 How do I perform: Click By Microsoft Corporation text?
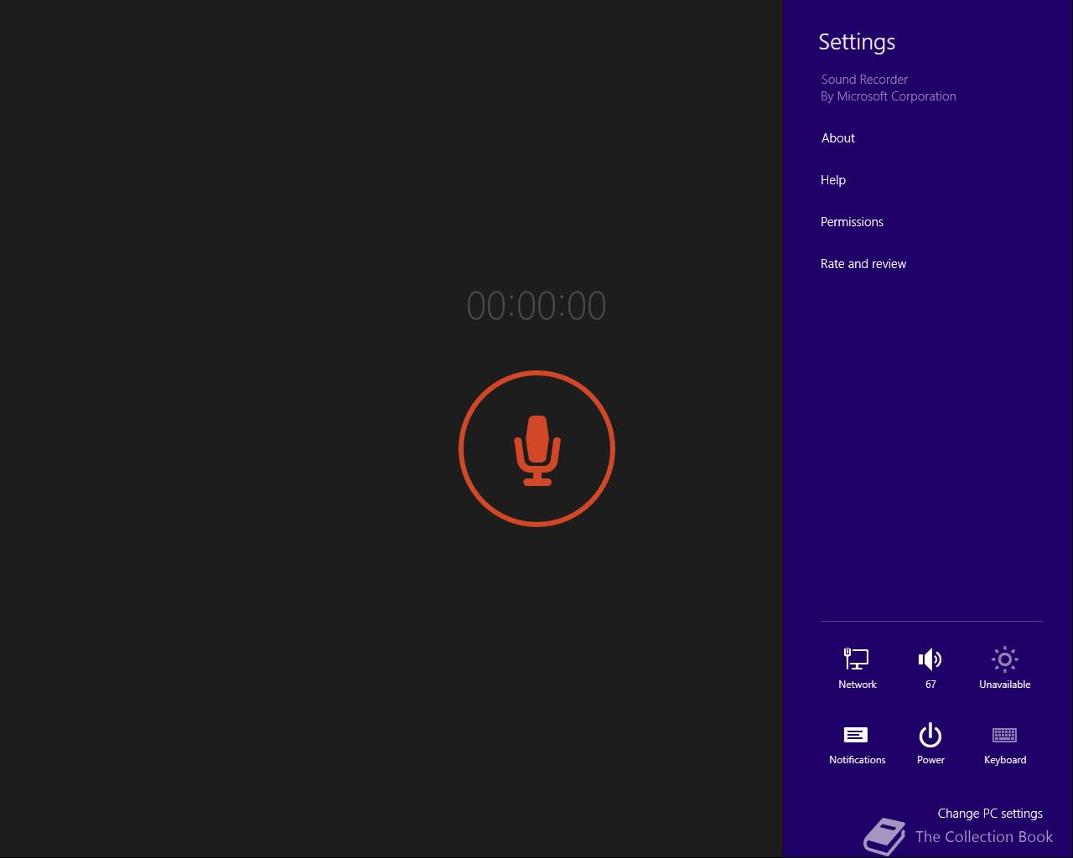click(x=889, y=96)
